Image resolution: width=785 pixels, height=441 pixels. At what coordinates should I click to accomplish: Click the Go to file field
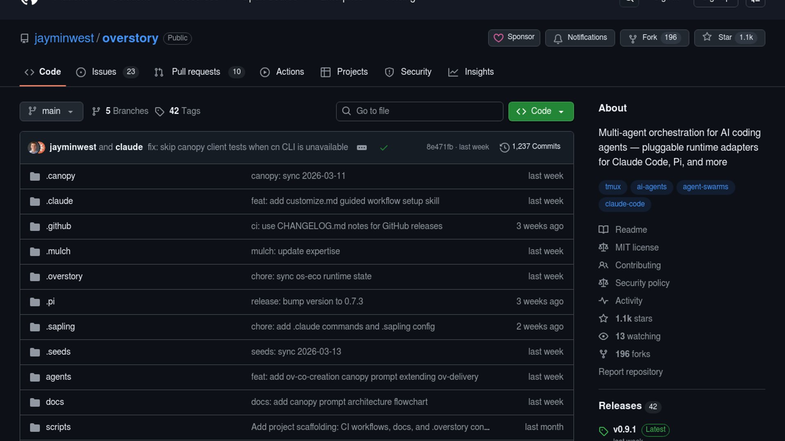pos(419,111)
